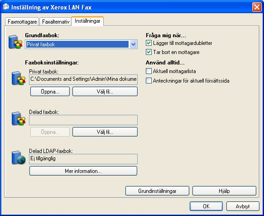This screenshot has height=216, width=264.
Task: Close the Xerox LAN Fax window
Action: tap(257, 7)
